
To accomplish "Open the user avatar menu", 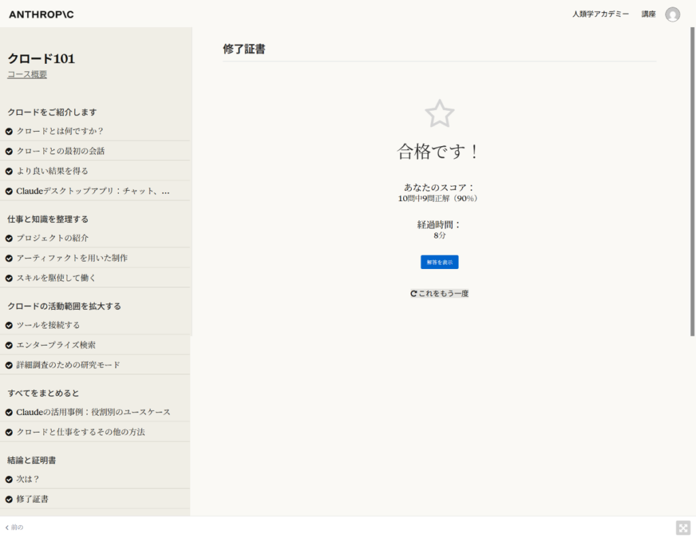I will [672, 15].
